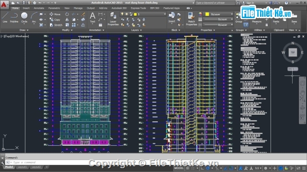Activate Match Properties tool
Image resolution: width=307 pixels, height=172 pixels.
point(191,19)
